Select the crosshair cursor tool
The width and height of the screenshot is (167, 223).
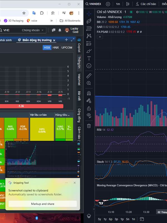89,13
